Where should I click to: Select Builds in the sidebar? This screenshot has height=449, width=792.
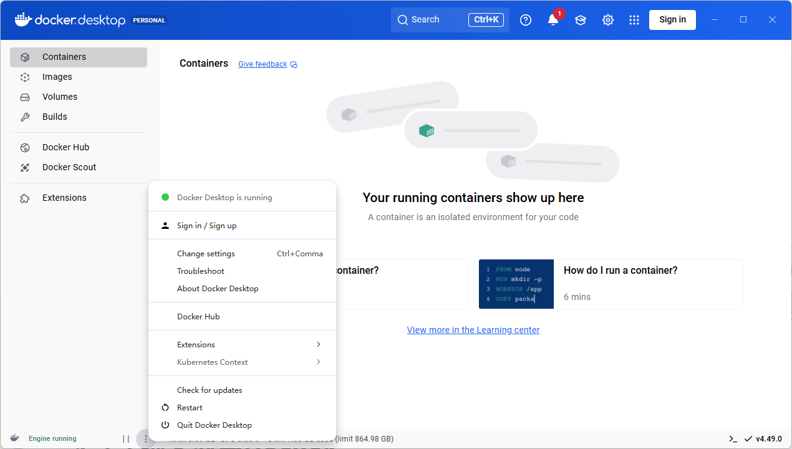pyautogui.click(x=79, y=117)
